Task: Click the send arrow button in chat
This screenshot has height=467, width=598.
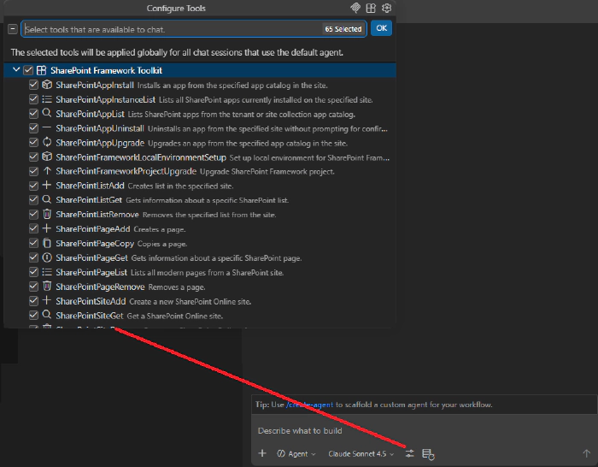Action: click(586, 453)
